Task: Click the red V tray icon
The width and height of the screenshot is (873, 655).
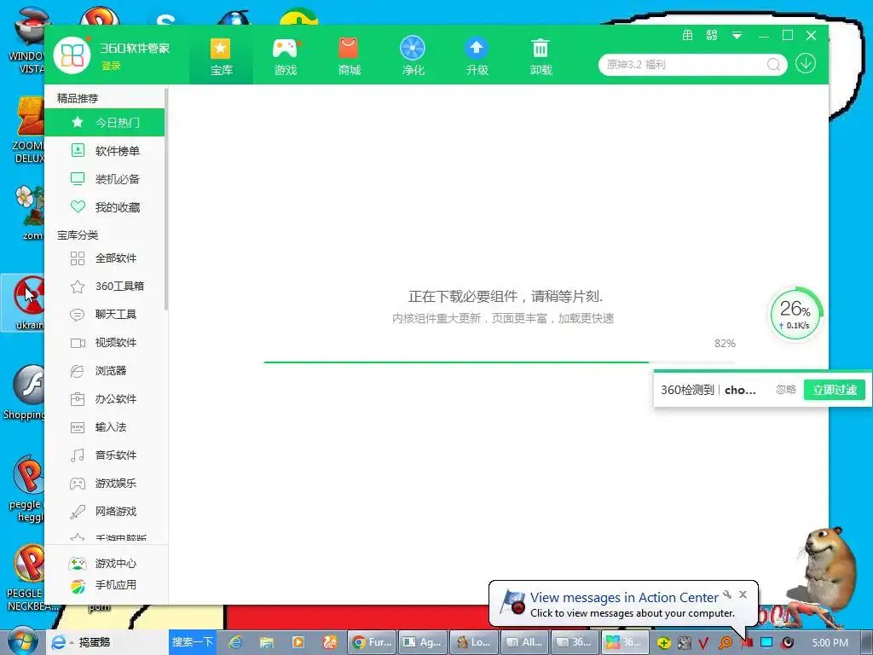Action: (703, 643)
